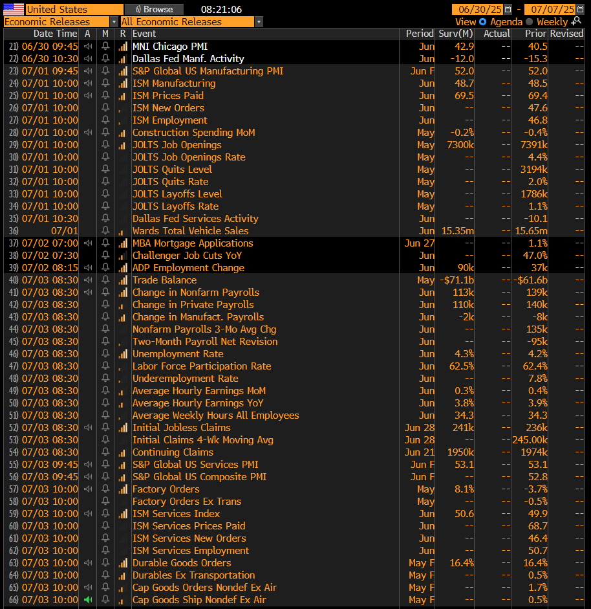Sort by the Event column header
The height and width of the screenshot is (609, 591).
[x=144, y=34]
